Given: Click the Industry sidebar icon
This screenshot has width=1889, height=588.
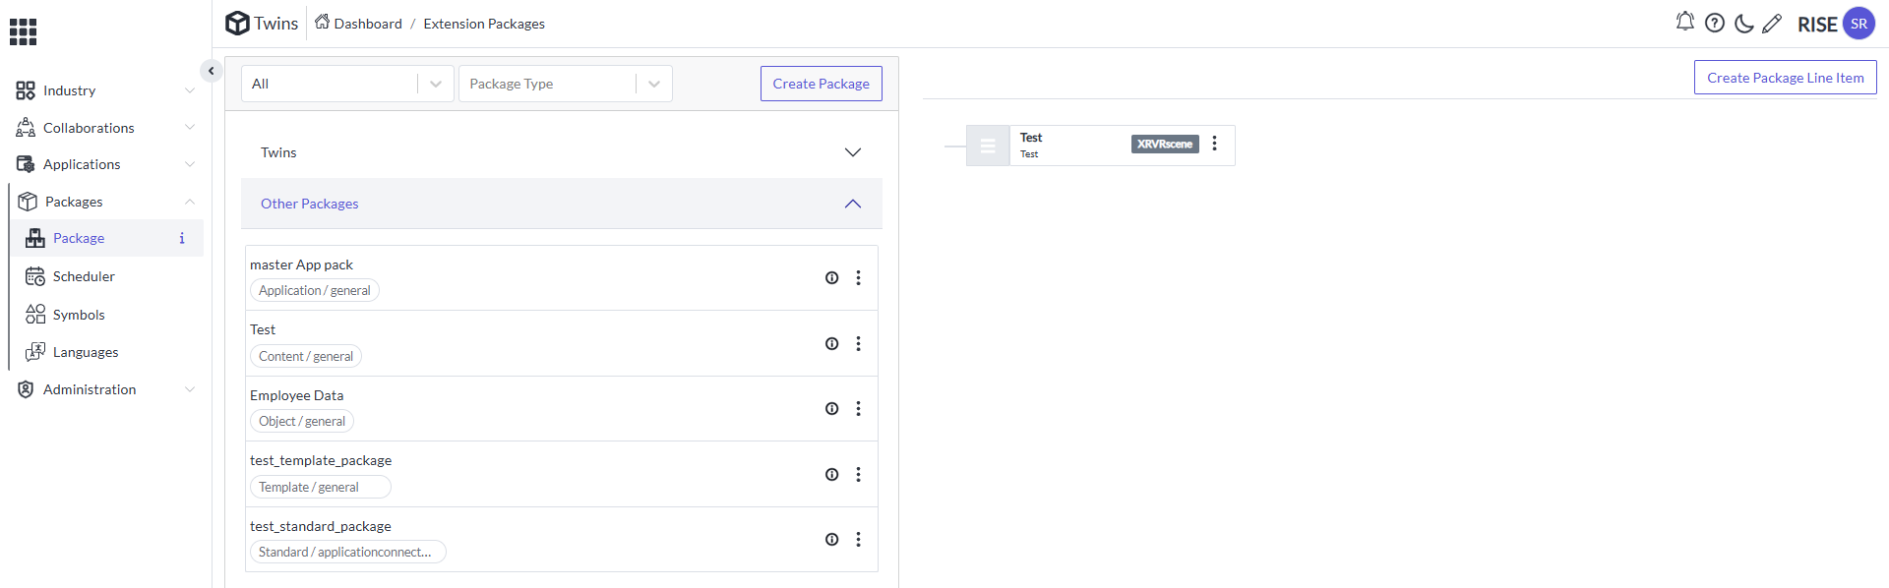Looking at the screenshot, I should [26, 90].
